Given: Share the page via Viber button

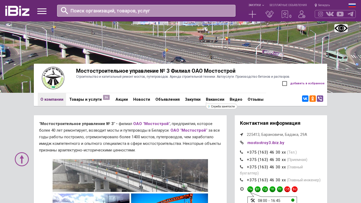Looking at the screenshot, I should 320,99.
